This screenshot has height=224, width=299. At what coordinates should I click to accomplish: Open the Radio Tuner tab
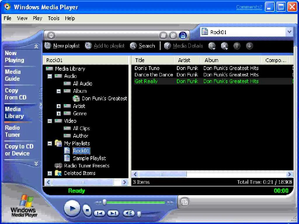pyautogui.click(x=12, y=131)
